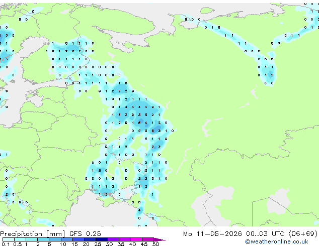Select legend swatch between 0.1 and 0.5

9,239
